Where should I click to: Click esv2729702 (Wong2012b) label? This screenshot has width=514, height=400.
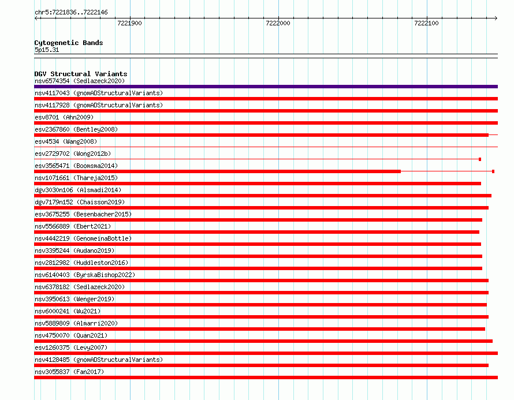click(x=73, y=154)
